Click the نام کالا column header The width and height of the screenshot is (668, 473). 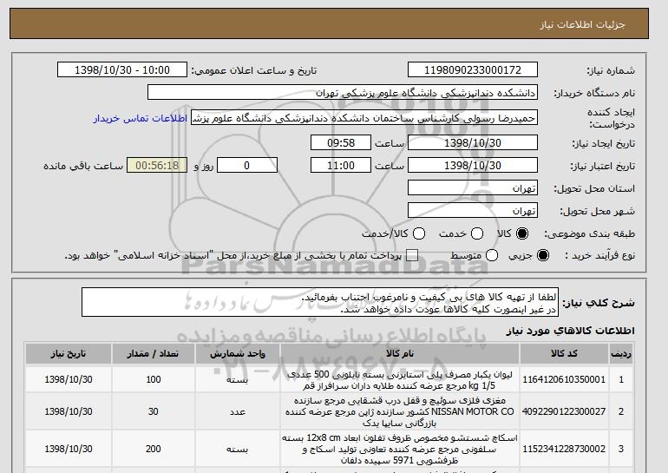tap(400, 354)
